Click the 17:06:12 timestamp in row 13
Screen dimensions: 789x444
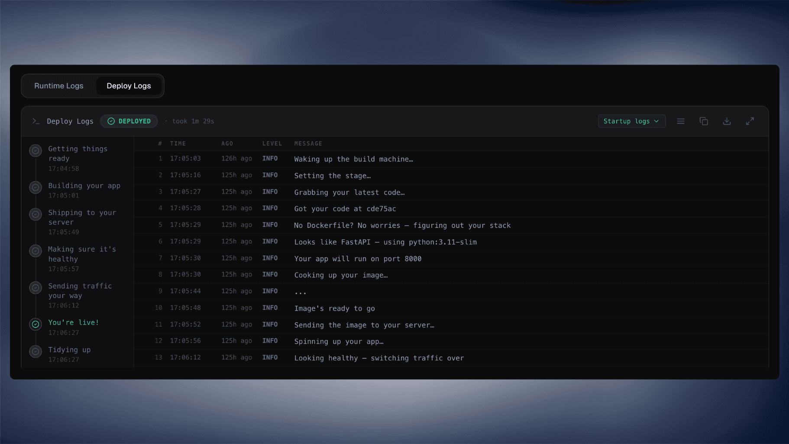185,357
